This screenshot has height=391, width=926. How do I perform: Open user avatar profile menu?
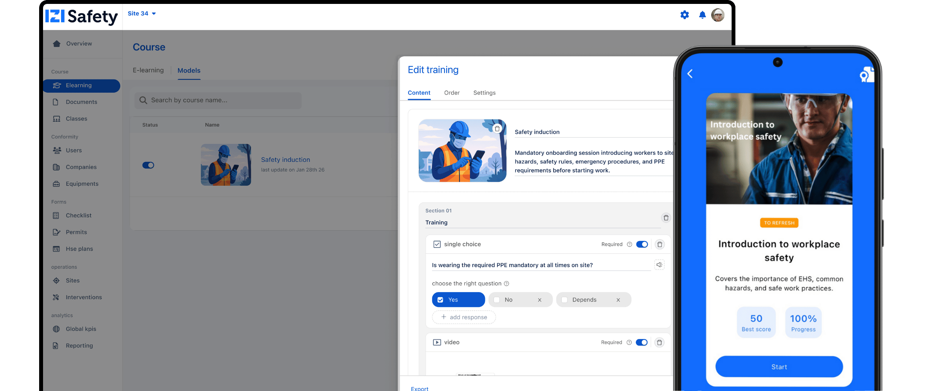[717, 15]
